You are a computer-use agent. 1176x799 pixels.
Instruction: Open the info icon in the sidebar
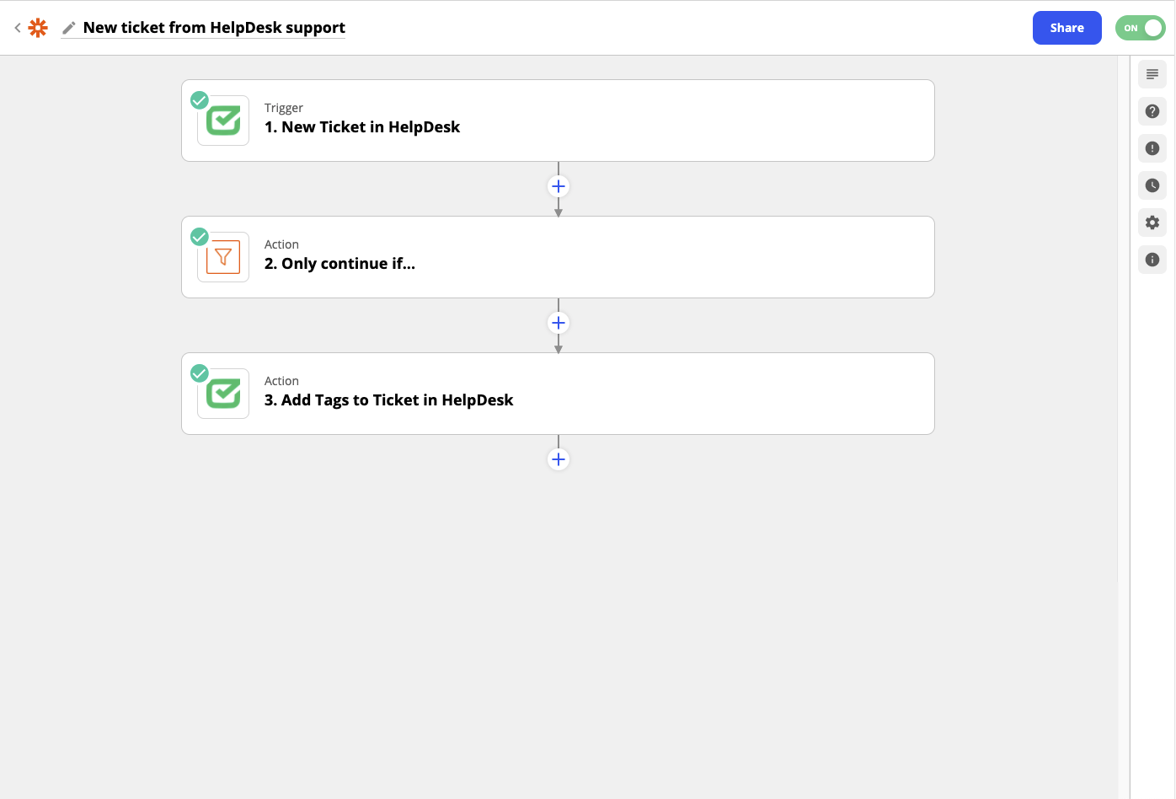[1152, 260]
